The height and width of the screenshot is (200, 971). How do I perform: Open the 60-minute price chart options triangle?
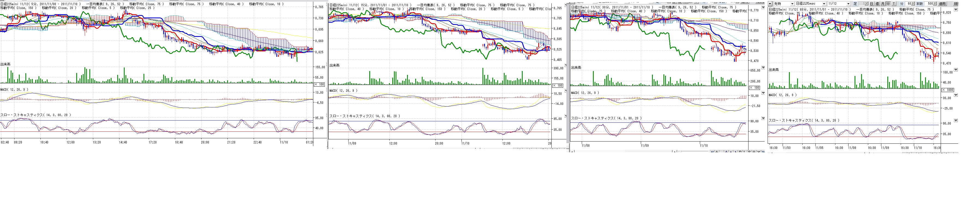pyautogui.click(x=955, y=9)
